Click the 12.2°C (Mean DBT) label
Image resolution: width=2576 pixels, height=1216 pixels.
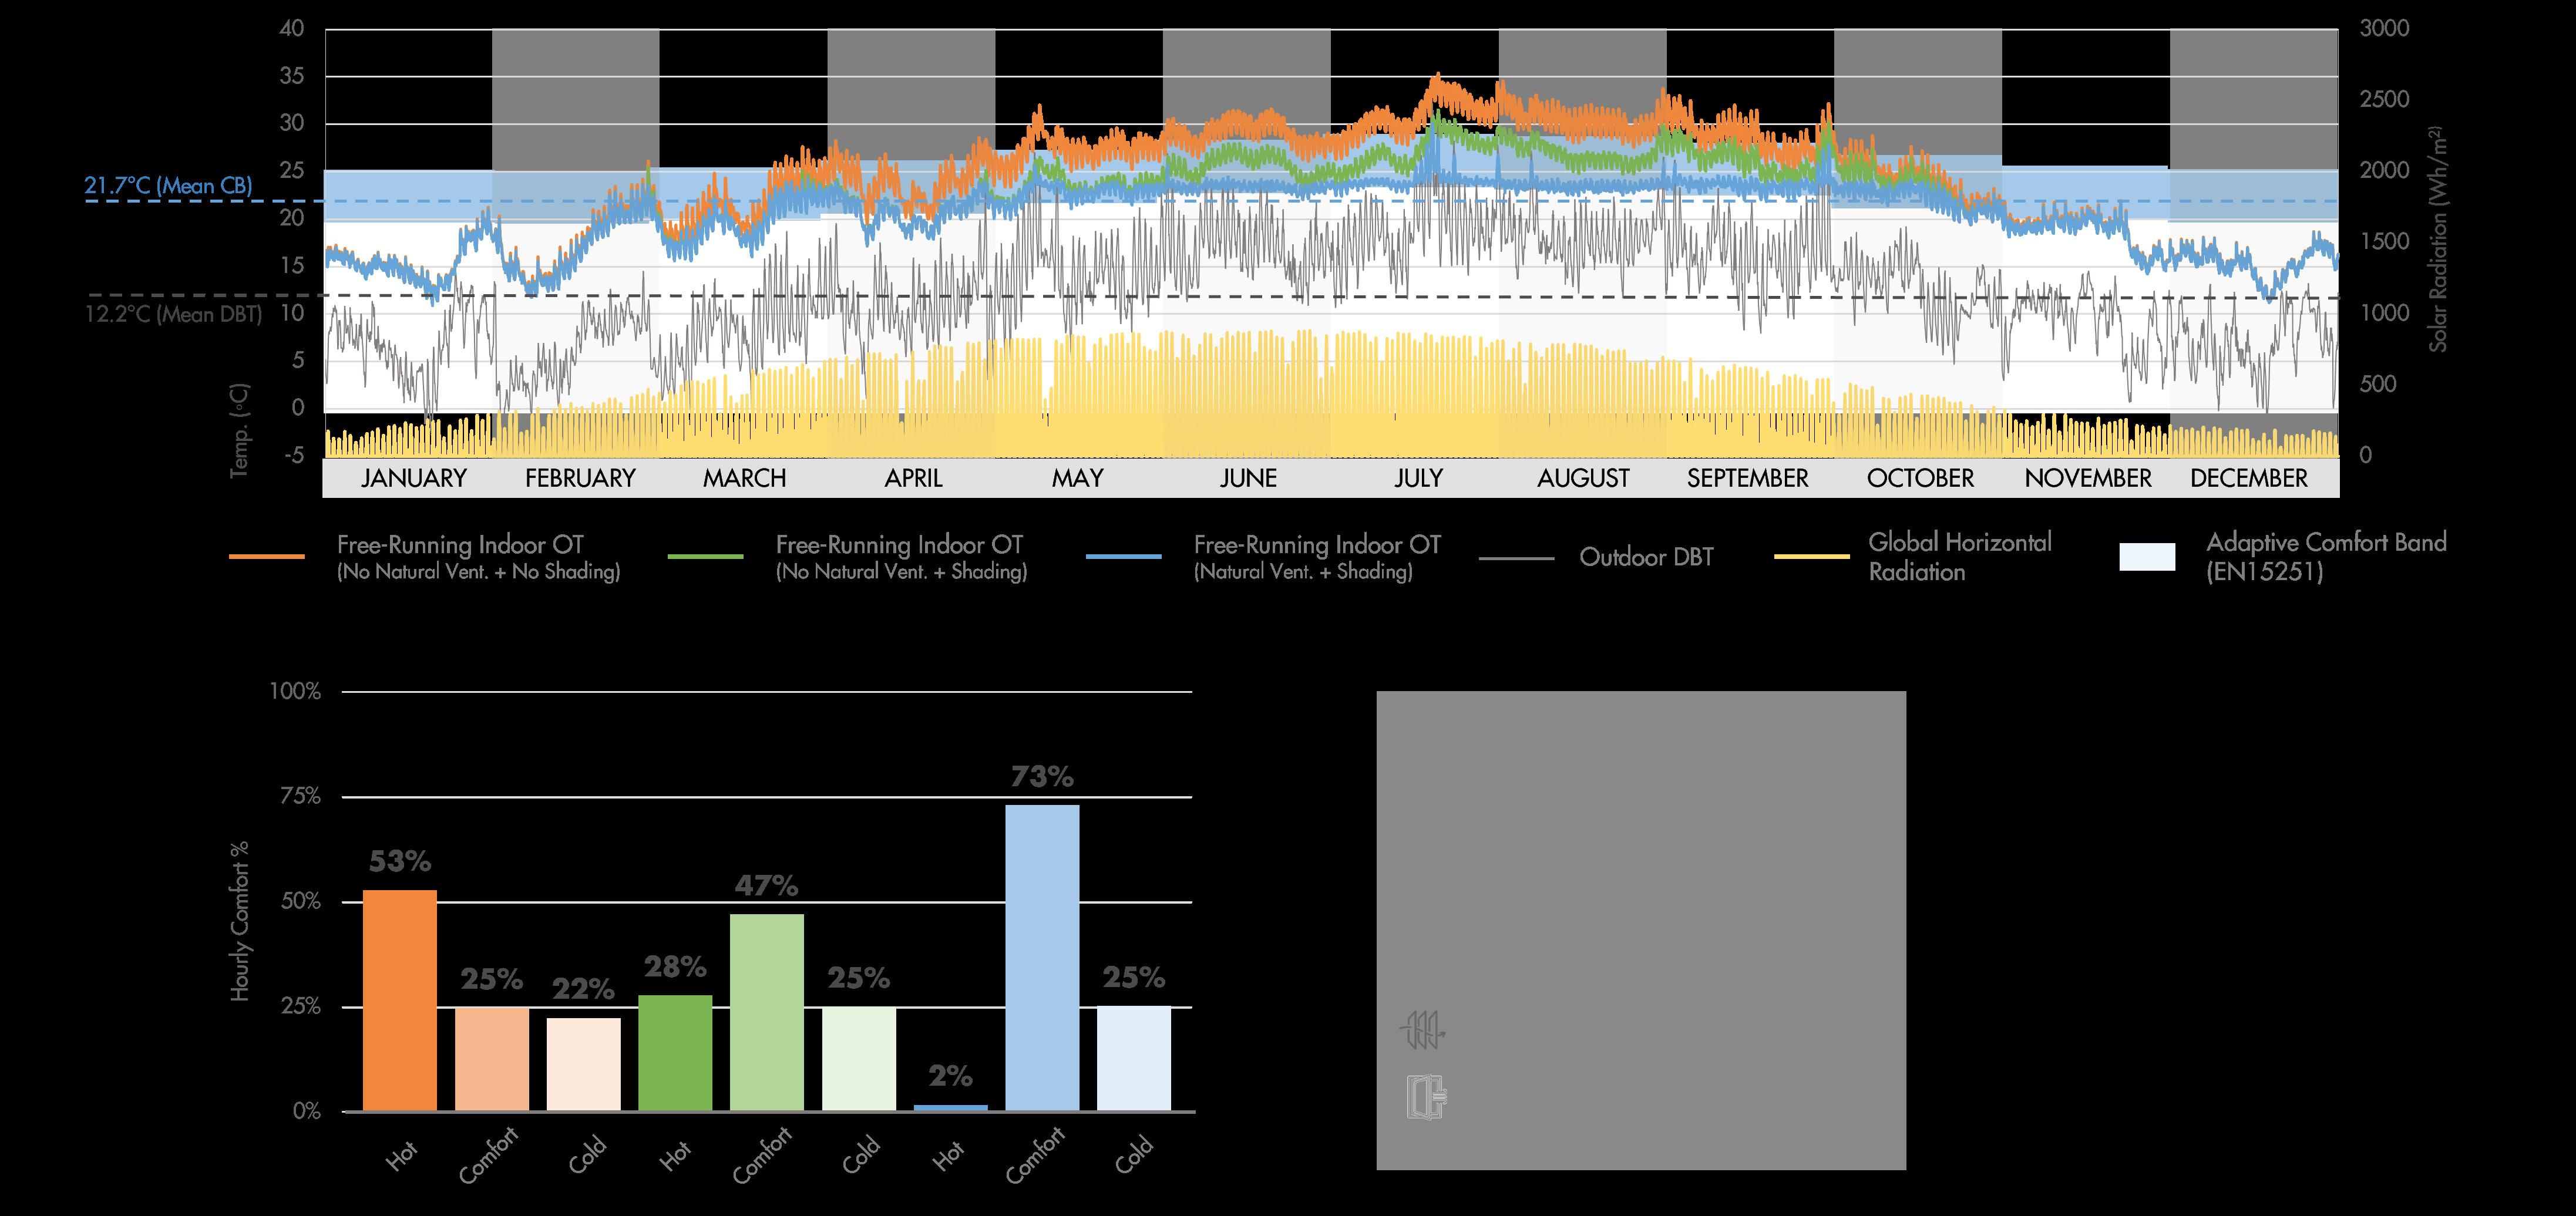pyautogui.click(x=173, y=315)
